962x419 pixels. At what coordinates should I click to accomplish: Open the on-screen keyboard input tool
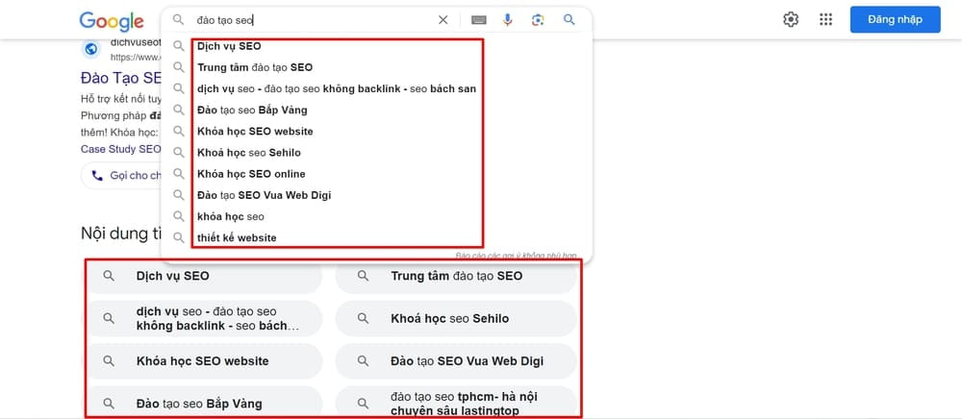click(478, 19)
